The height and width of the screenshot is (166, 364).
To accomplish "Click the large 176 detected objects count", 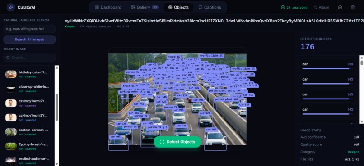I will pyautogui.click(x=308, y=46).
